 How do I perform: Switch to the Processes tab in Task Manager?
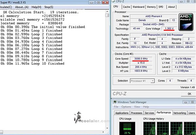137,113
